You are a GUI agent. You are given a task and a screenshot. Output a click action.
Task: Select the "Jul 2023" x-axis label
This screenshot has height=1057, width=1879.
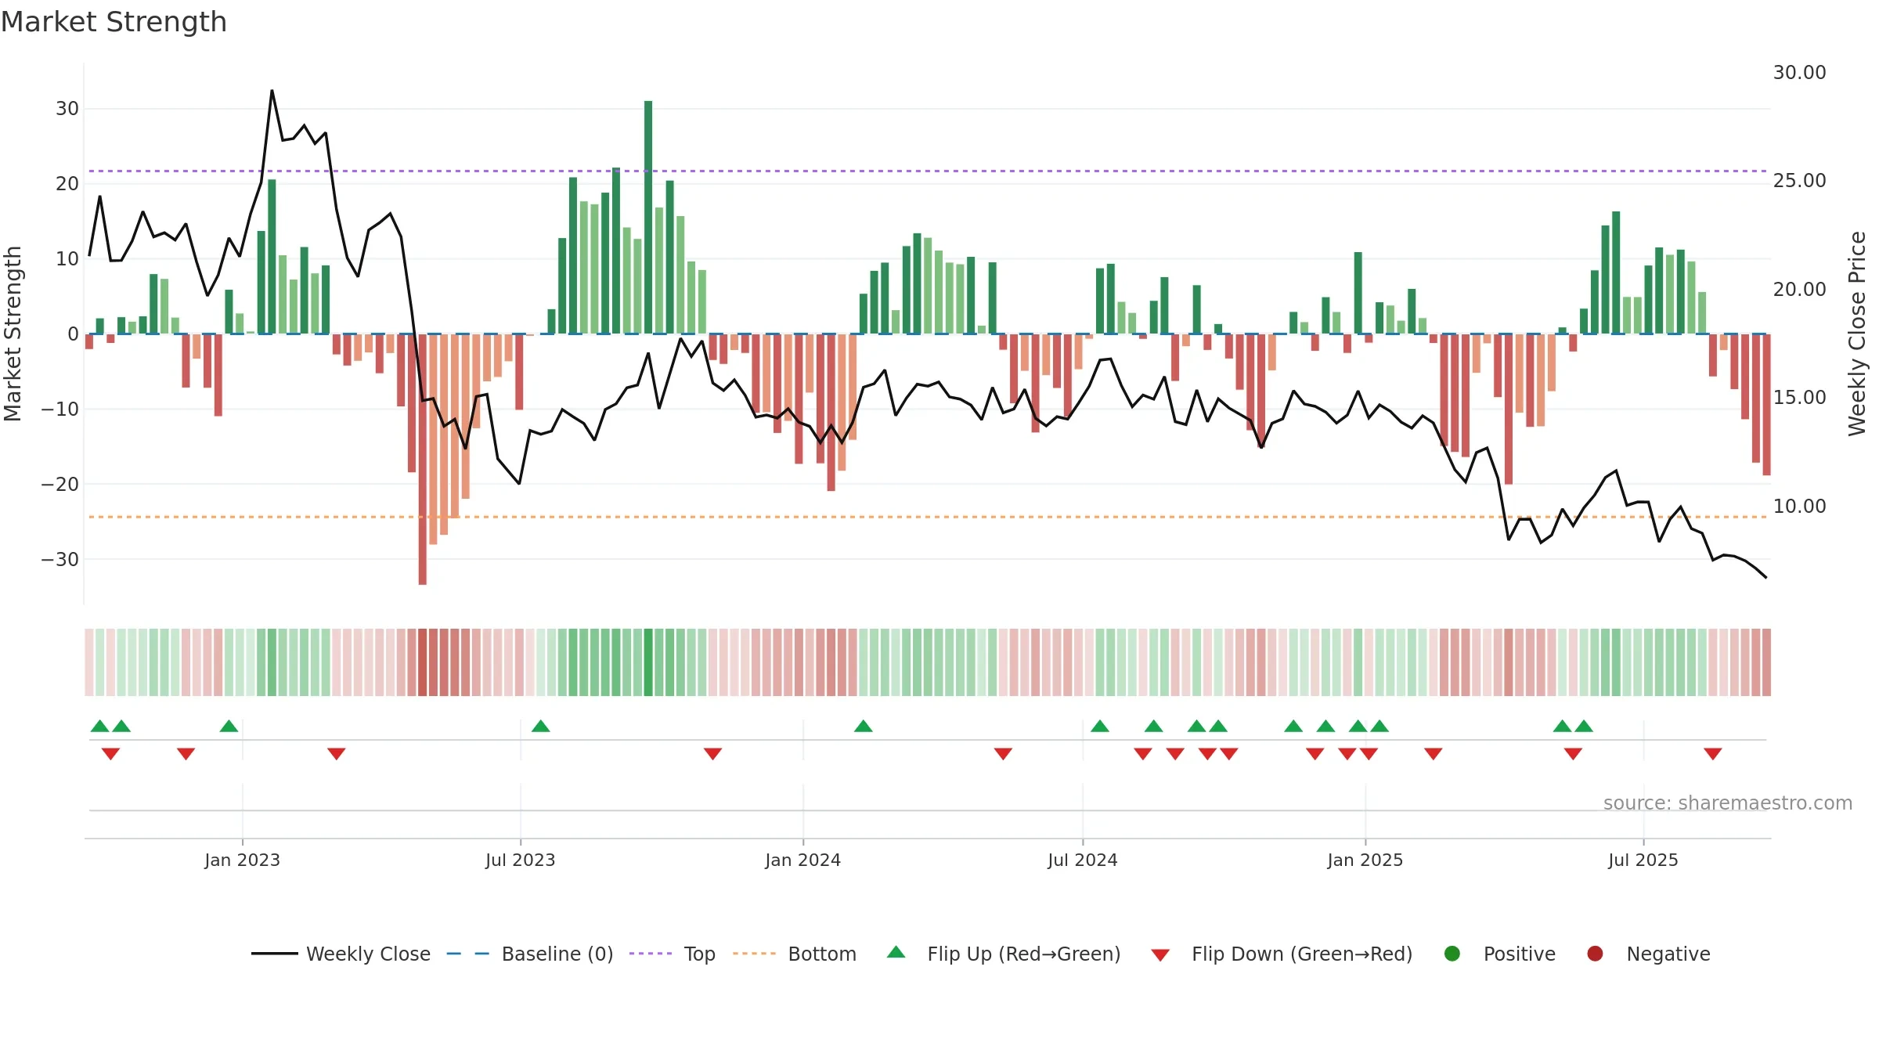[520, 860]
